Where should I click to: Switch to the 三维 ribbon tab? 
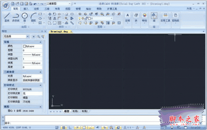(47, 9)
